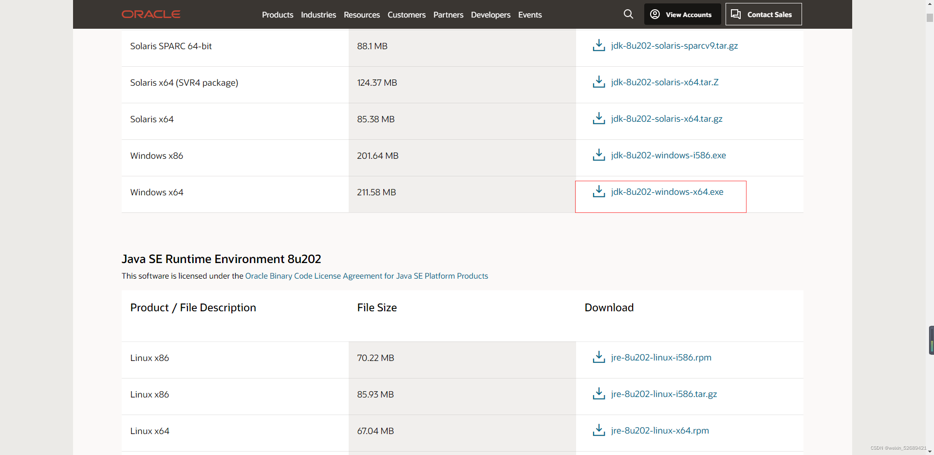
Task: Download jre-8u202-linux-x64.rpm link
Action: coord(660,431)
